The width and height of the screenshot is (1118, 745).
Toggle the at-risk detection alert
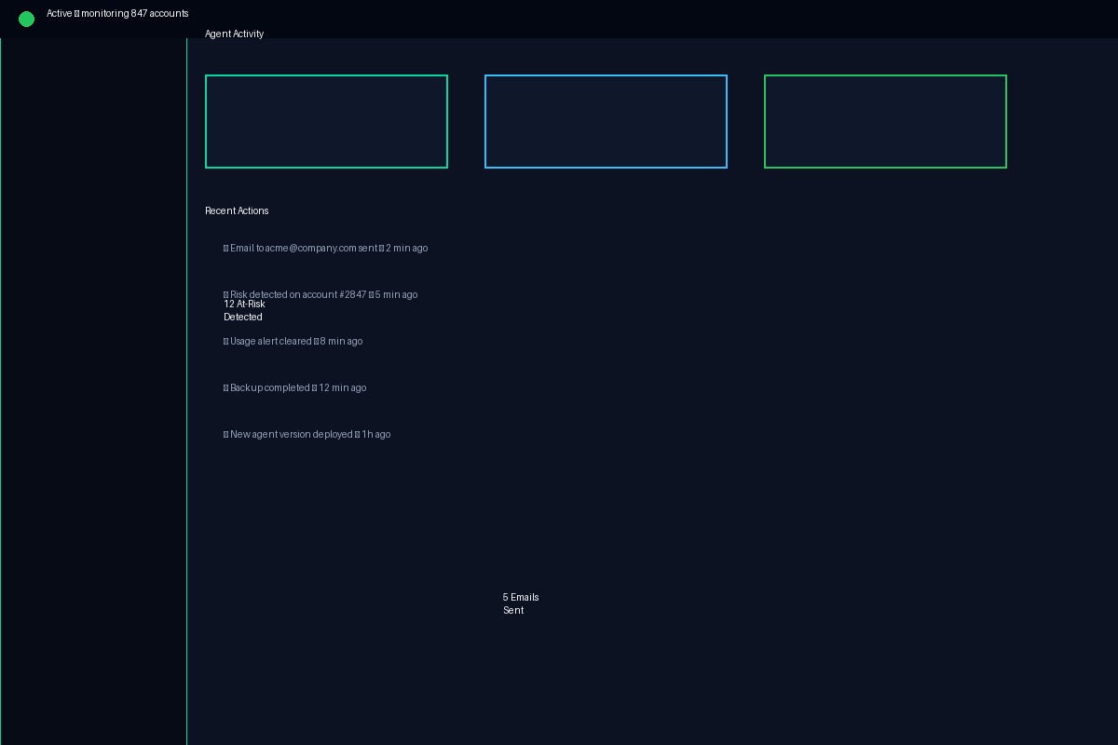[243, 310]
